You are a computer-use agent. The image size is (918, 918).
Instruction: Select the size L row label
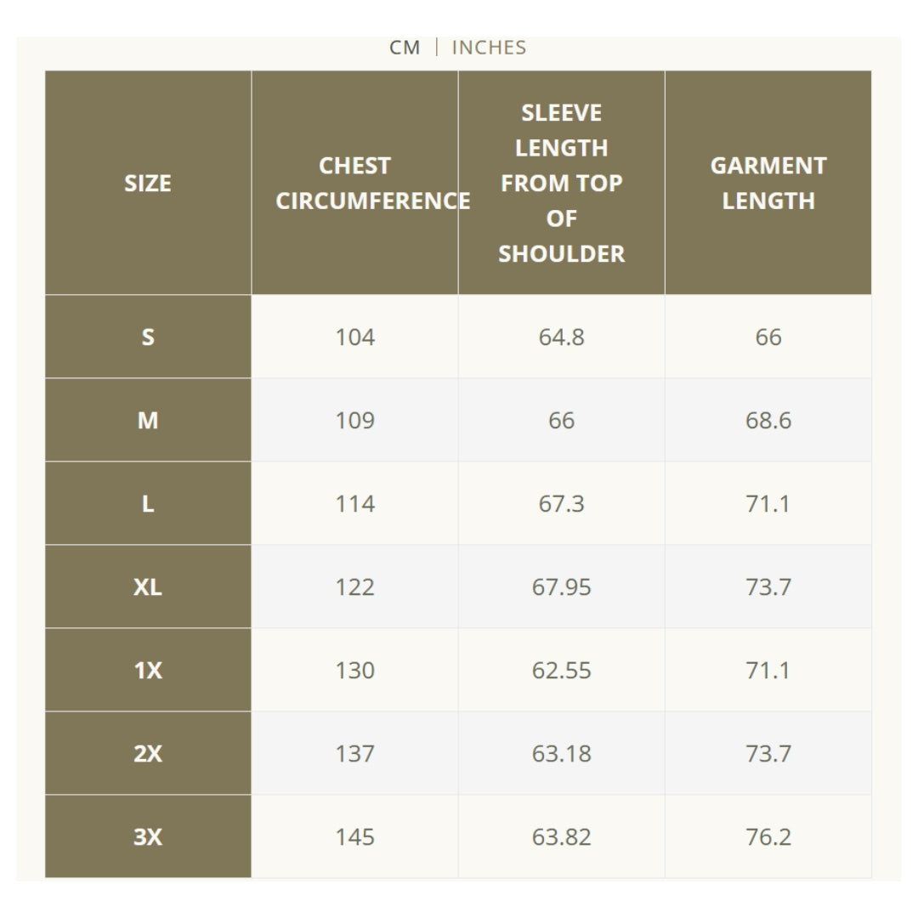pos(148,503)
